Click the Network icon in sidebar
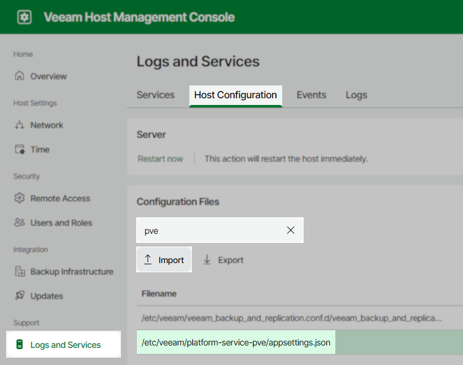This screenshot has width=463, height=365. tap(20, 125)
